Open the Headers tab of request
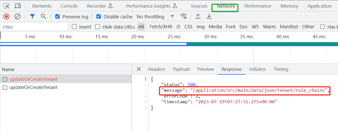The width and height of the screenshot is (338, 131). point(157,69)
